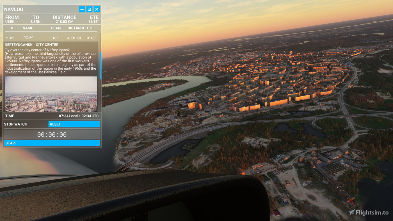The height and width of the screenshot is (221, 393).
Task: Click the stop watch 00:00:00 display
Action: tap(52, 135)
